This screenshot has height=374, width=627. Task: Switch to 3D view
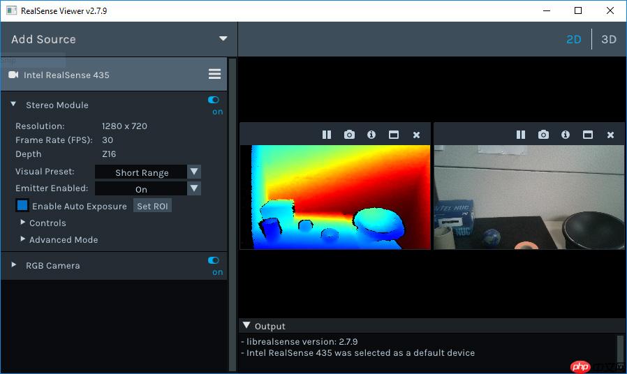[609, 39]
